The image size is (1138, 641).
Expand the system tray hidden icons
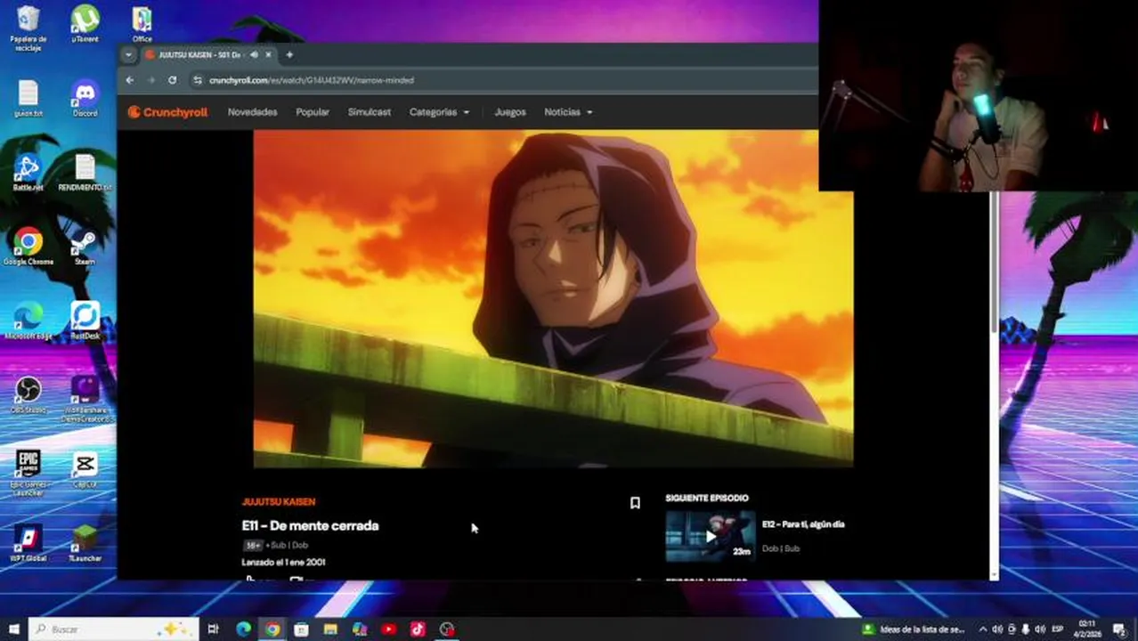point(983,629)
